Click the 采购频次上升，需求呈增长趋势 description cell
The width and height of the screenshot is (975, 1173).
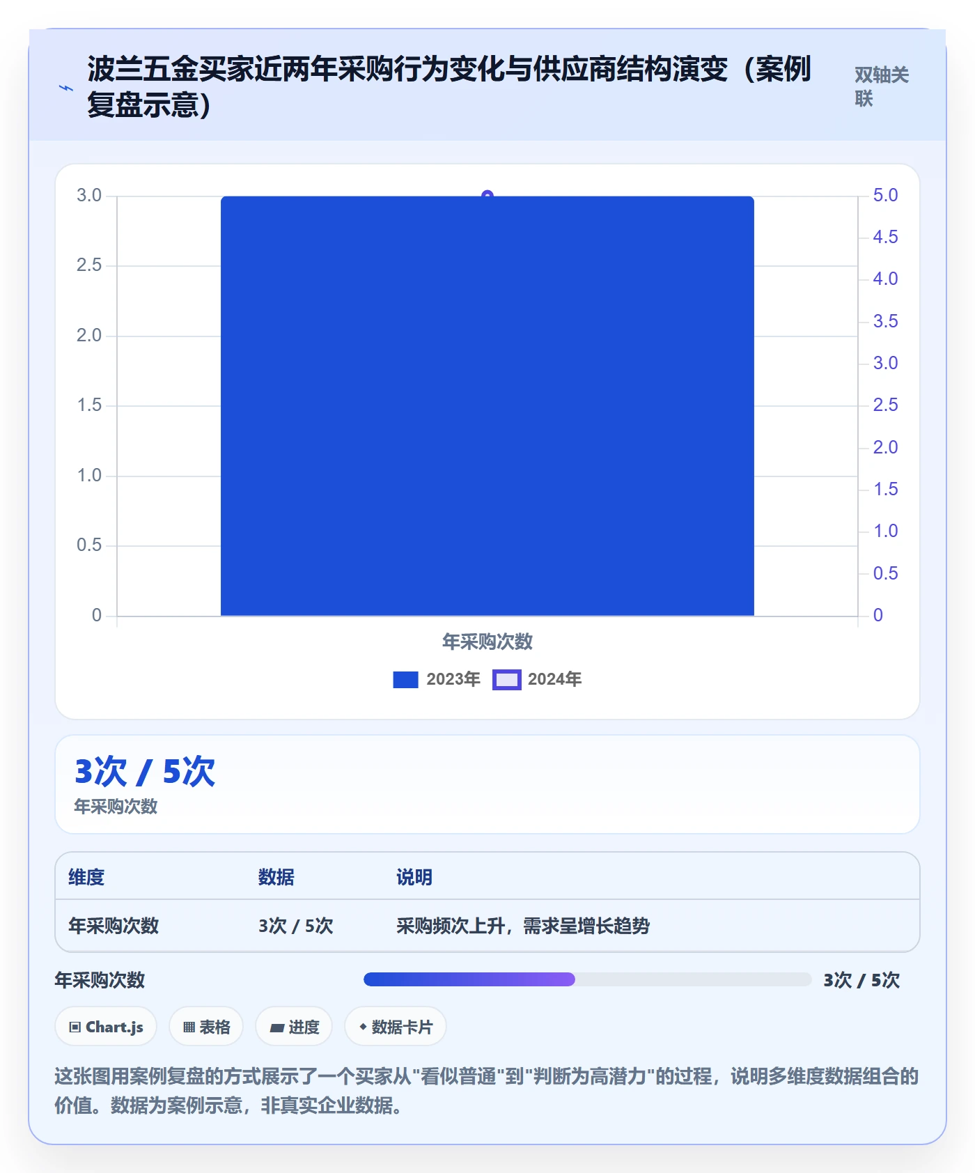click(x=523, y=926)
